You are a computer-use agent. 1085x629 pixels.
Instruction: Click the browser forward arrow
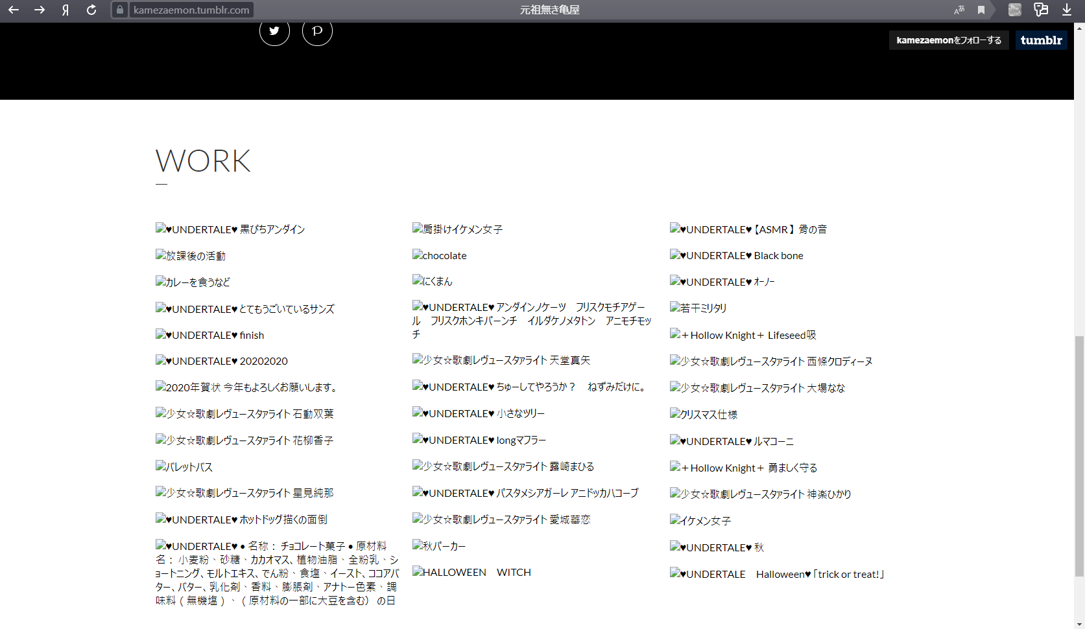click(40, 10)
